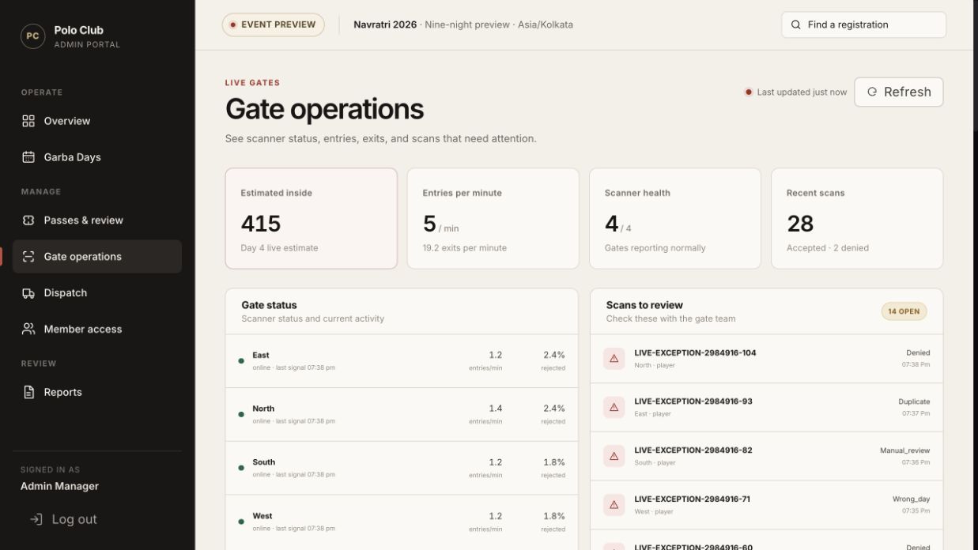Click Navratri 2026 event title

[385, 24]
